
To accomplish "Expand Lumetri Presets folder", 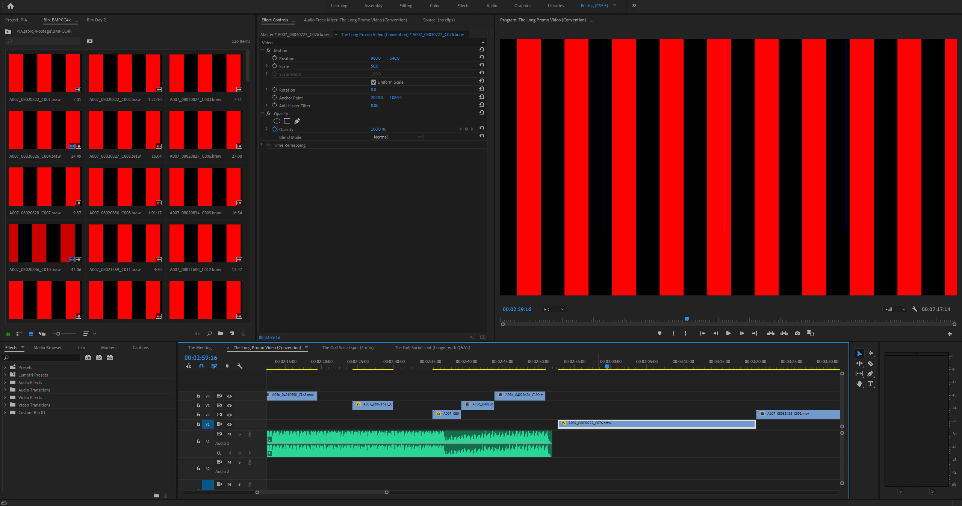I will tap(5, 375).
